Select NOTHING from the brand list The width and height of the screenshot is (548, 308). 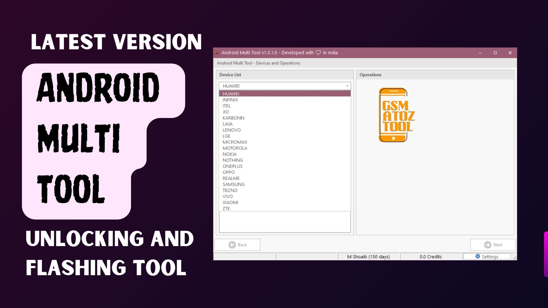233,160
